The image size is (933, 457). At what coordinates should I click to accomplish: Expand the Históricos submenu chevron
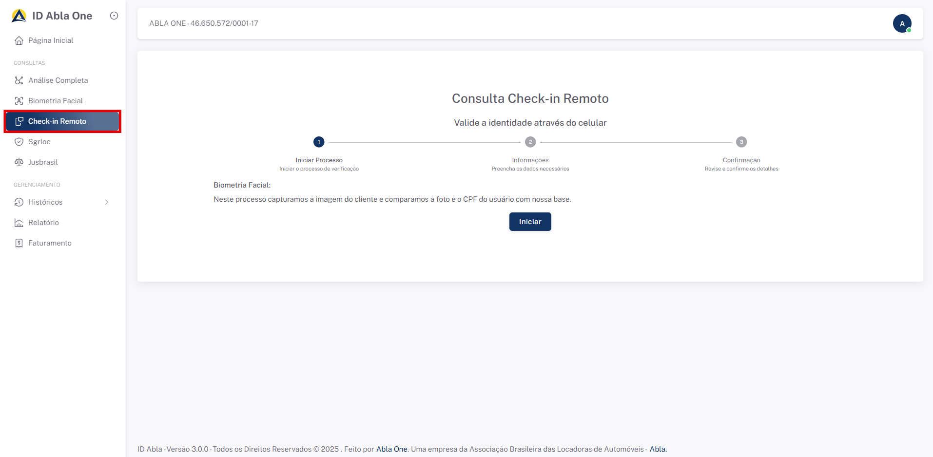pyautogui.click(x=107, y=202)
